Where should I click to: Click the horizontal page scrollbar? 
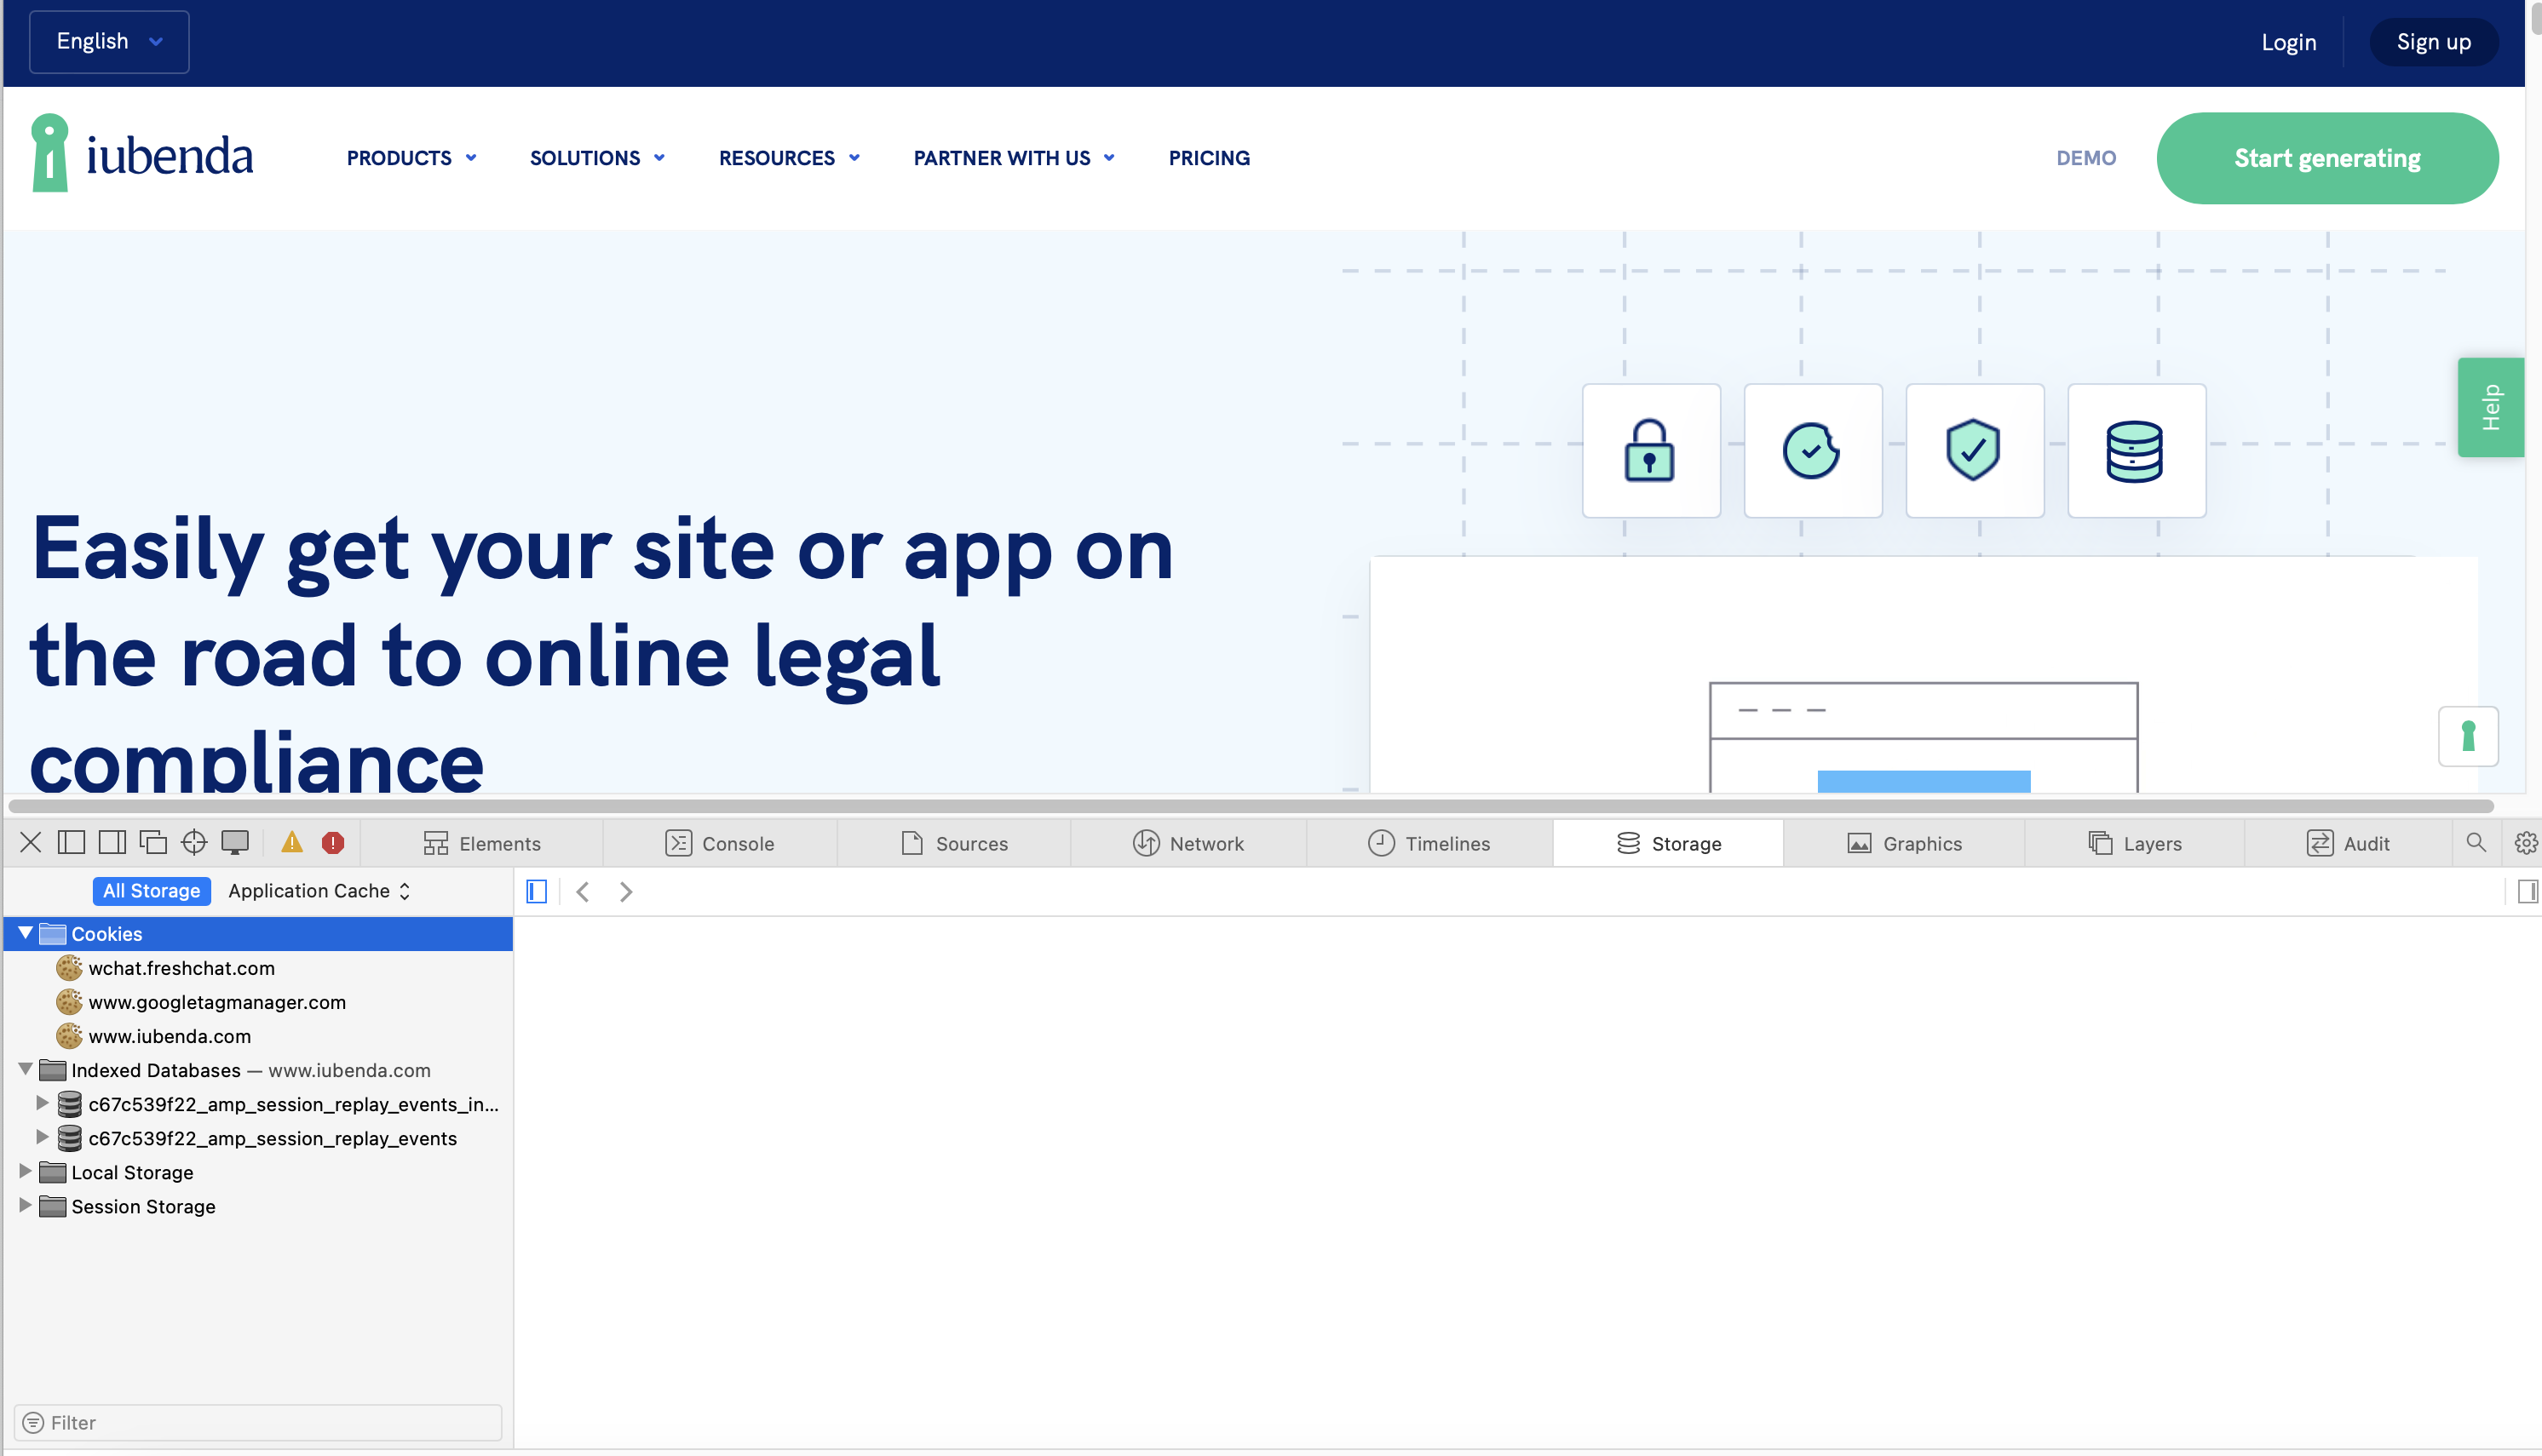pos(1251,806)
